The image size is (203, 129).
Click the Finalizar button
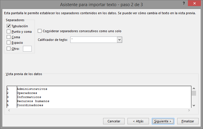pyautogui.click(x=188, y=121)
